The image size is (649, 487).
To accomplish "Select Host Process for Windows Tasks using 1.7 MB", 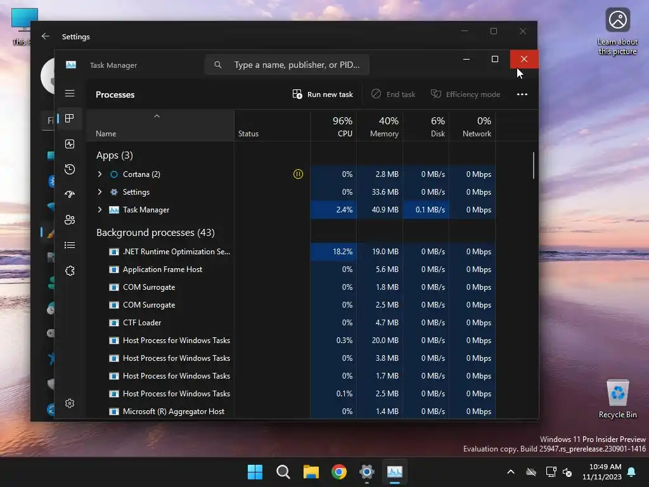I will tap(291, 376).
